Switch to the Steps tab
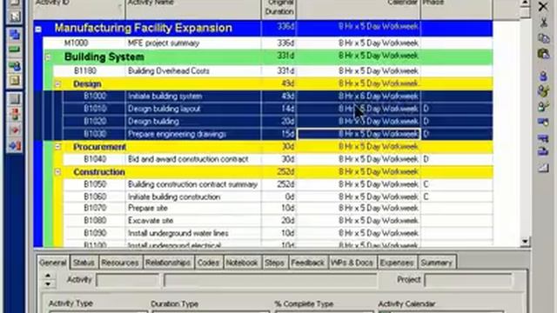This screenshot has width=557, height=313. point(275,263)
